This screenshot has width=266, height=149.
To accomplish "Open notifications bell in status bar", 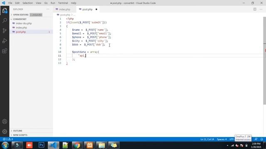I will pyautogui.click(x=262, y=139).
